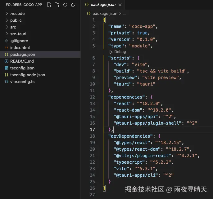Screen dimensions: 213x199
Task: Click the HTML icon beside index.html
Action: point(7,48)
